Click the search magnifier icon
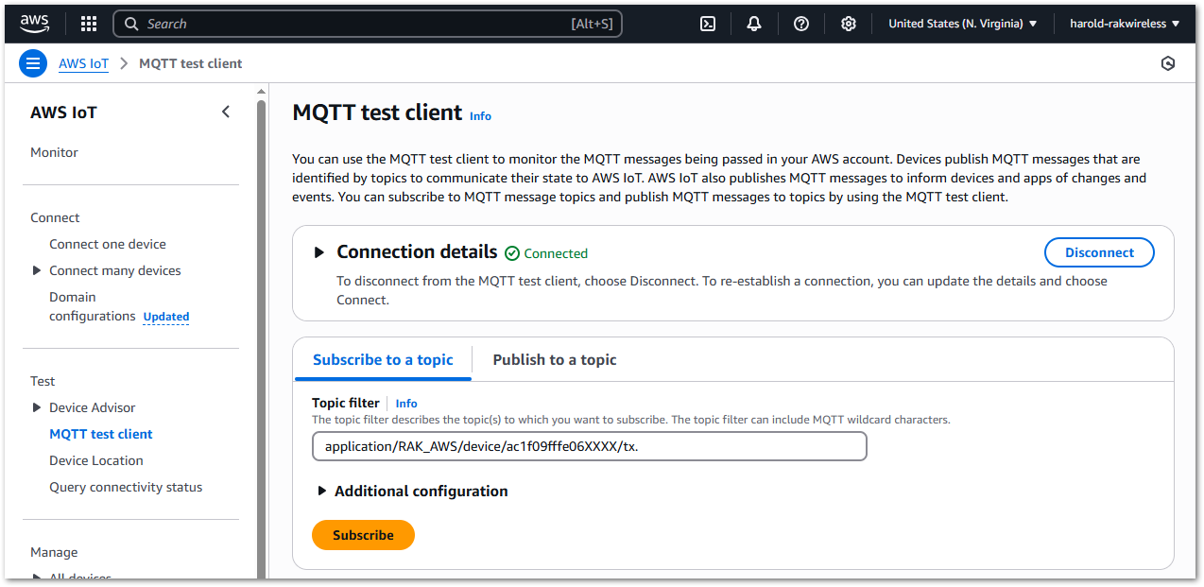Screen dimensions: 1204x587 click(x=132, y=23)
